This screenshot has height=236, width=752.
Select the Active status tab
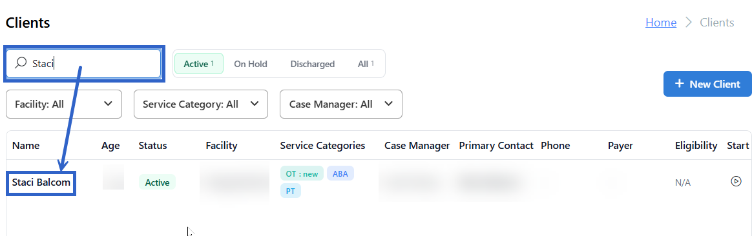coord(199,64)
